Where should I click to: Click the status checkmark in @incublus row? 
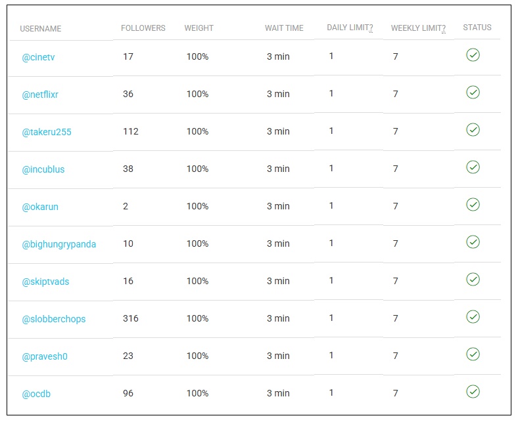[x=473, y=167]
